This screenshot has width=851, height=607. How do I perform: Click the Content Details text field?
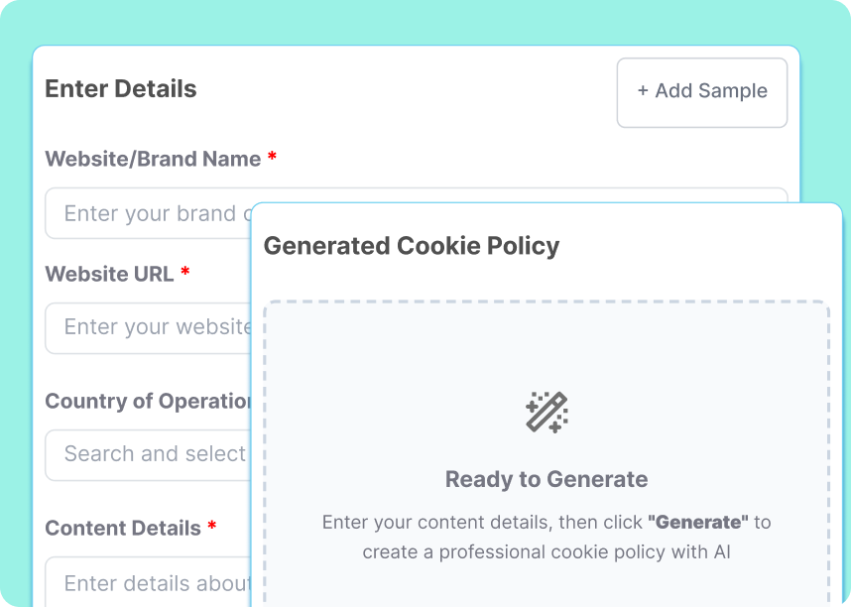click(x=149, y=583)
